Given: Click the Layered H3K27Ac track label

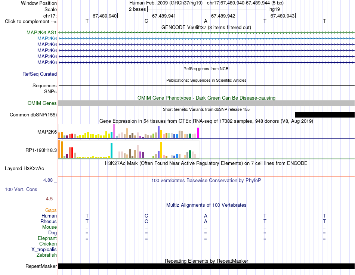Looking at the screenshot, I should pos(24,169).
